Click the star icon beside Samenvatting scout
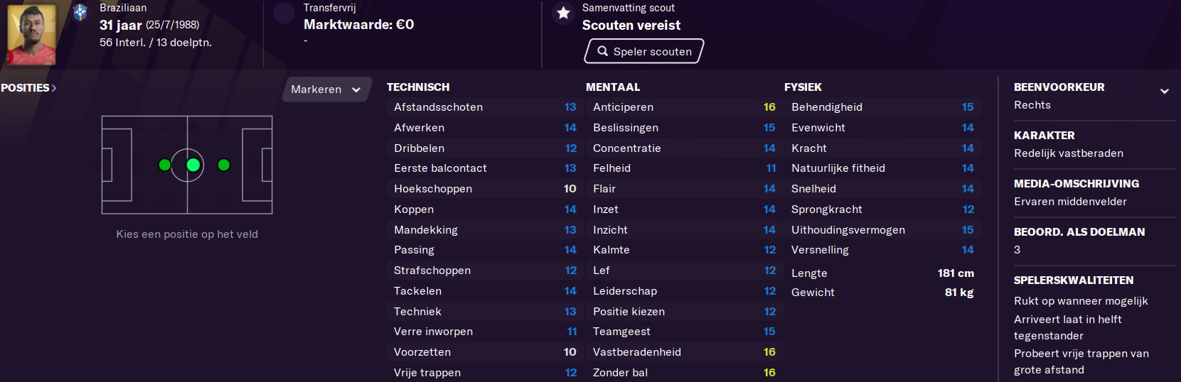The height and width of the screenshot is (382, 1181). pyautogui.click(x=563, y=13)
